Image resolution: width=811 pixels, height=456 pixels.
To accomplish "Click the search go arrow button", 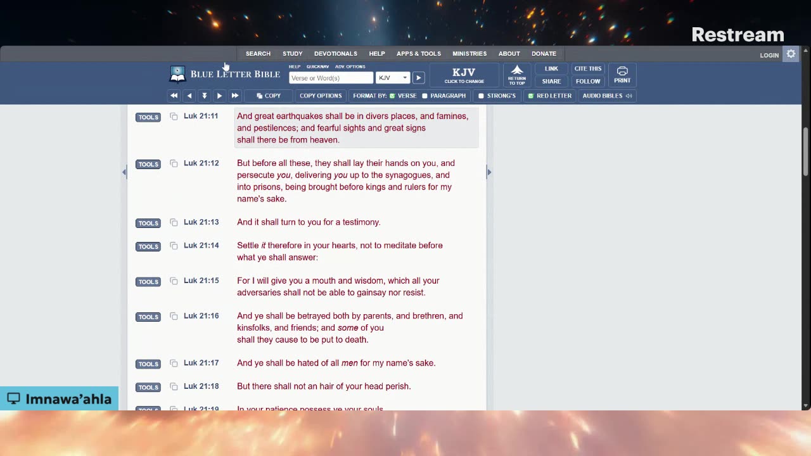I will (x=418, y=78).
